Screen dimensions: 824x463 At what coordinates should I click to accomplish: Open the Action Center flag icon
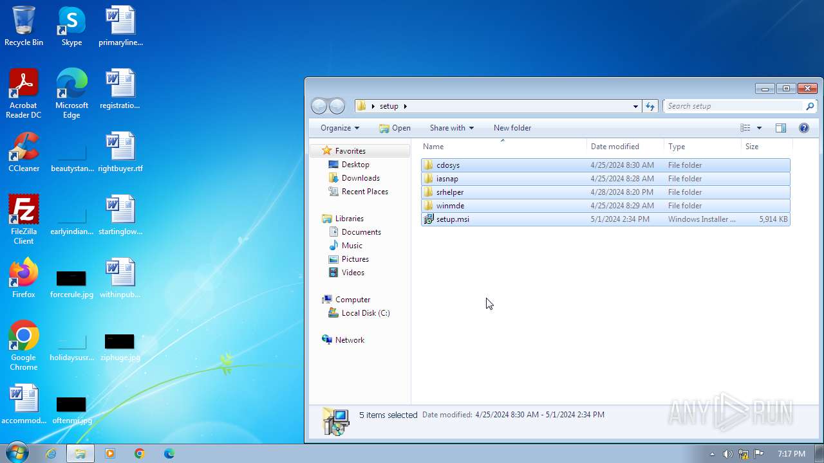(x=758, y=454)
